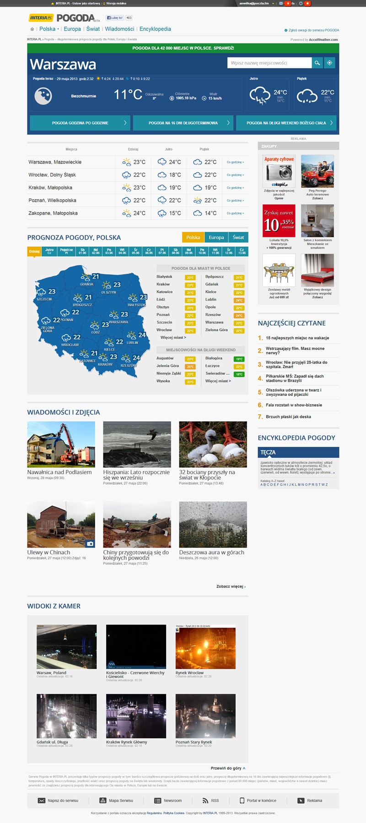Viewport: 366px width, 823px height.
Task: Open the Zobacz więcej news link
Action: [231, 587]
